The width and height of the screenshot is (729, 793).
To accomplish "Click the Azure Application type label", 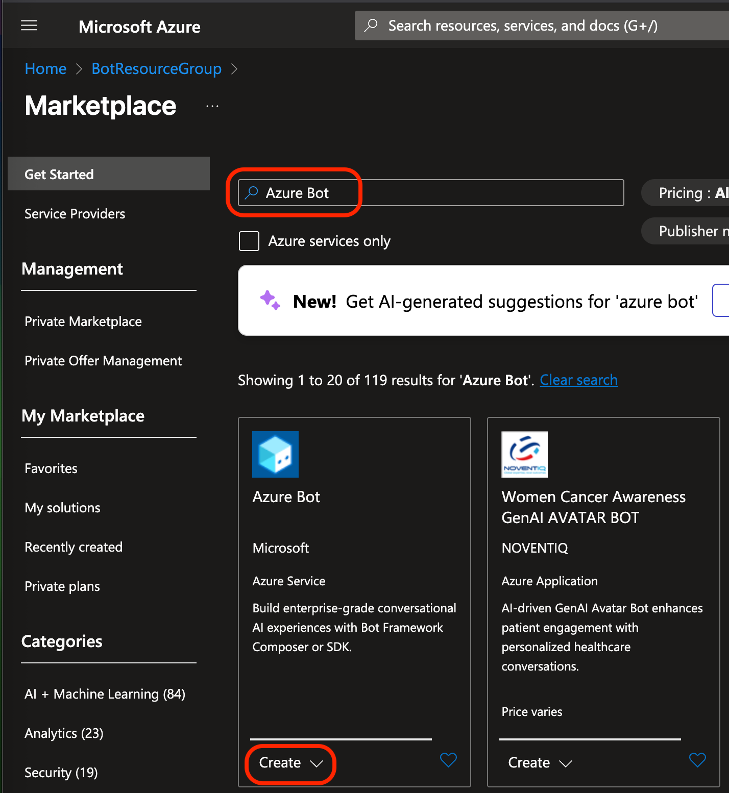I will click(550, 581).
